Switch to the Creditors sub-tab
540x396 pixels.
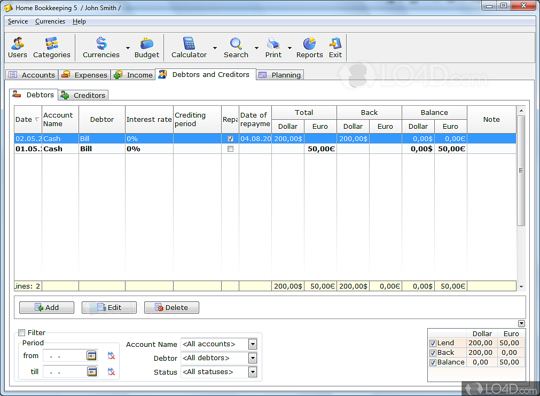click(83, 95)
